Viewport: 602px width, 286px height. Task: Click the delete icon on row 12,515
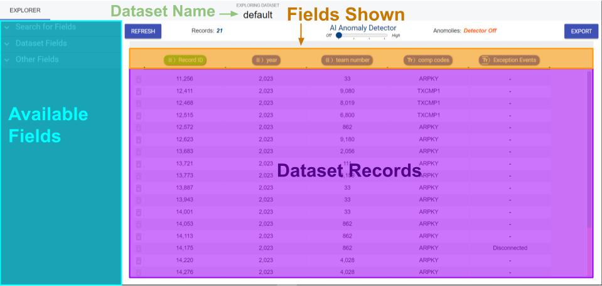click(139, 116)
